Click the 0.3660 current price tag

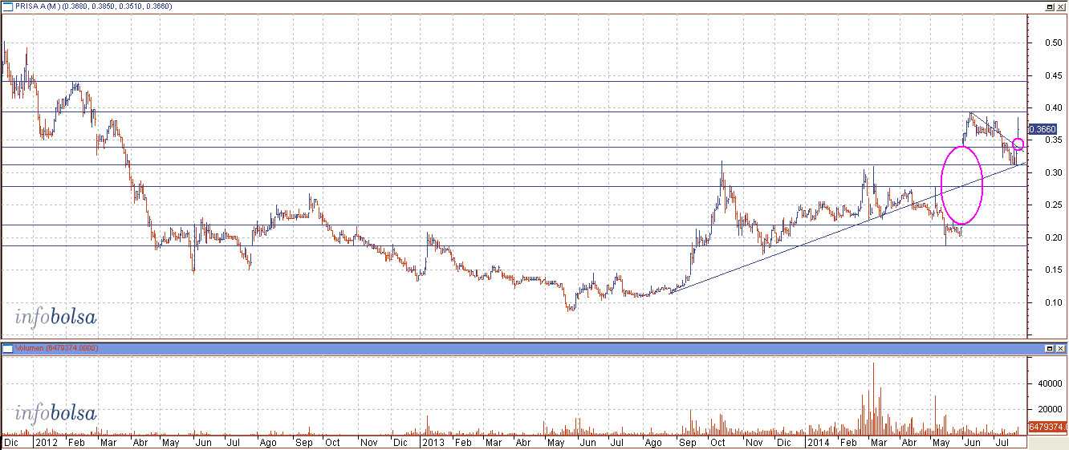[1042, 128]
